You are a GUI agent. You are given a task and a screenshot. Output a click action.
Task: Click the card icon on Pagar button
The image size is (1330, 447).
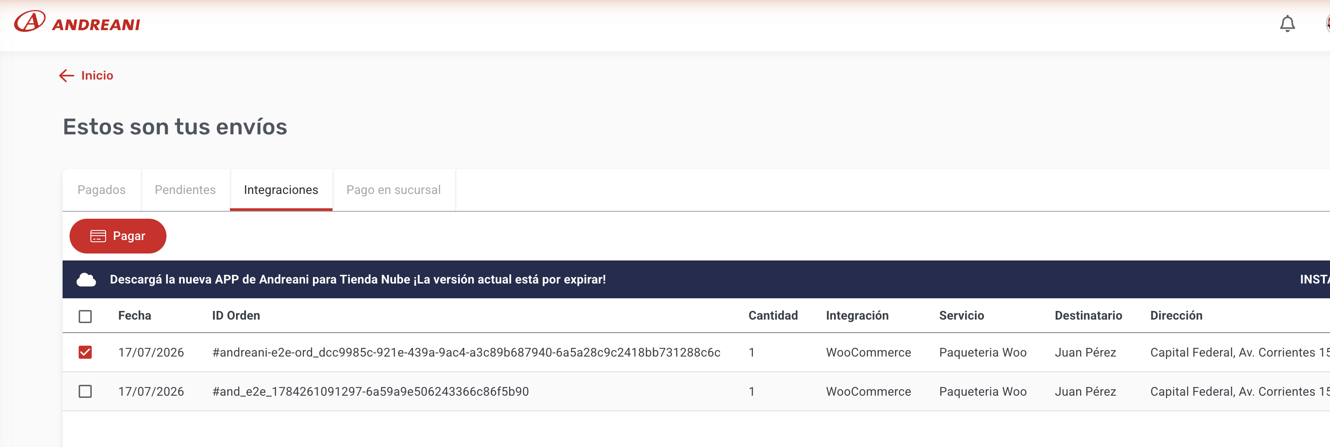click(x=98, y=236)
